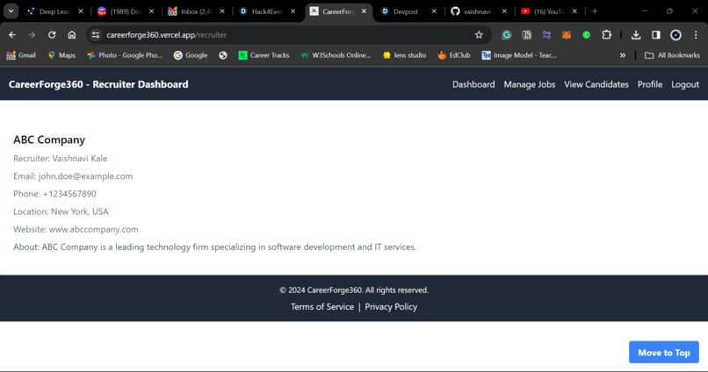Click the Recruiter: Vaishnavi Kale text

click(x=60, y=158)
